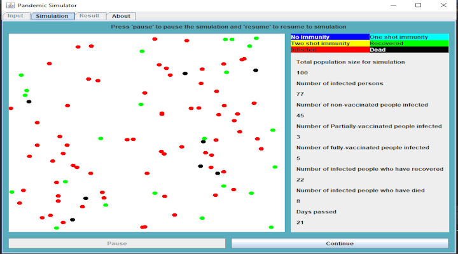Click the 'Days passed' label
Image resolution: width=458 pixels, height=254 pixels.
pyautogui.click(x=316, y=211)
